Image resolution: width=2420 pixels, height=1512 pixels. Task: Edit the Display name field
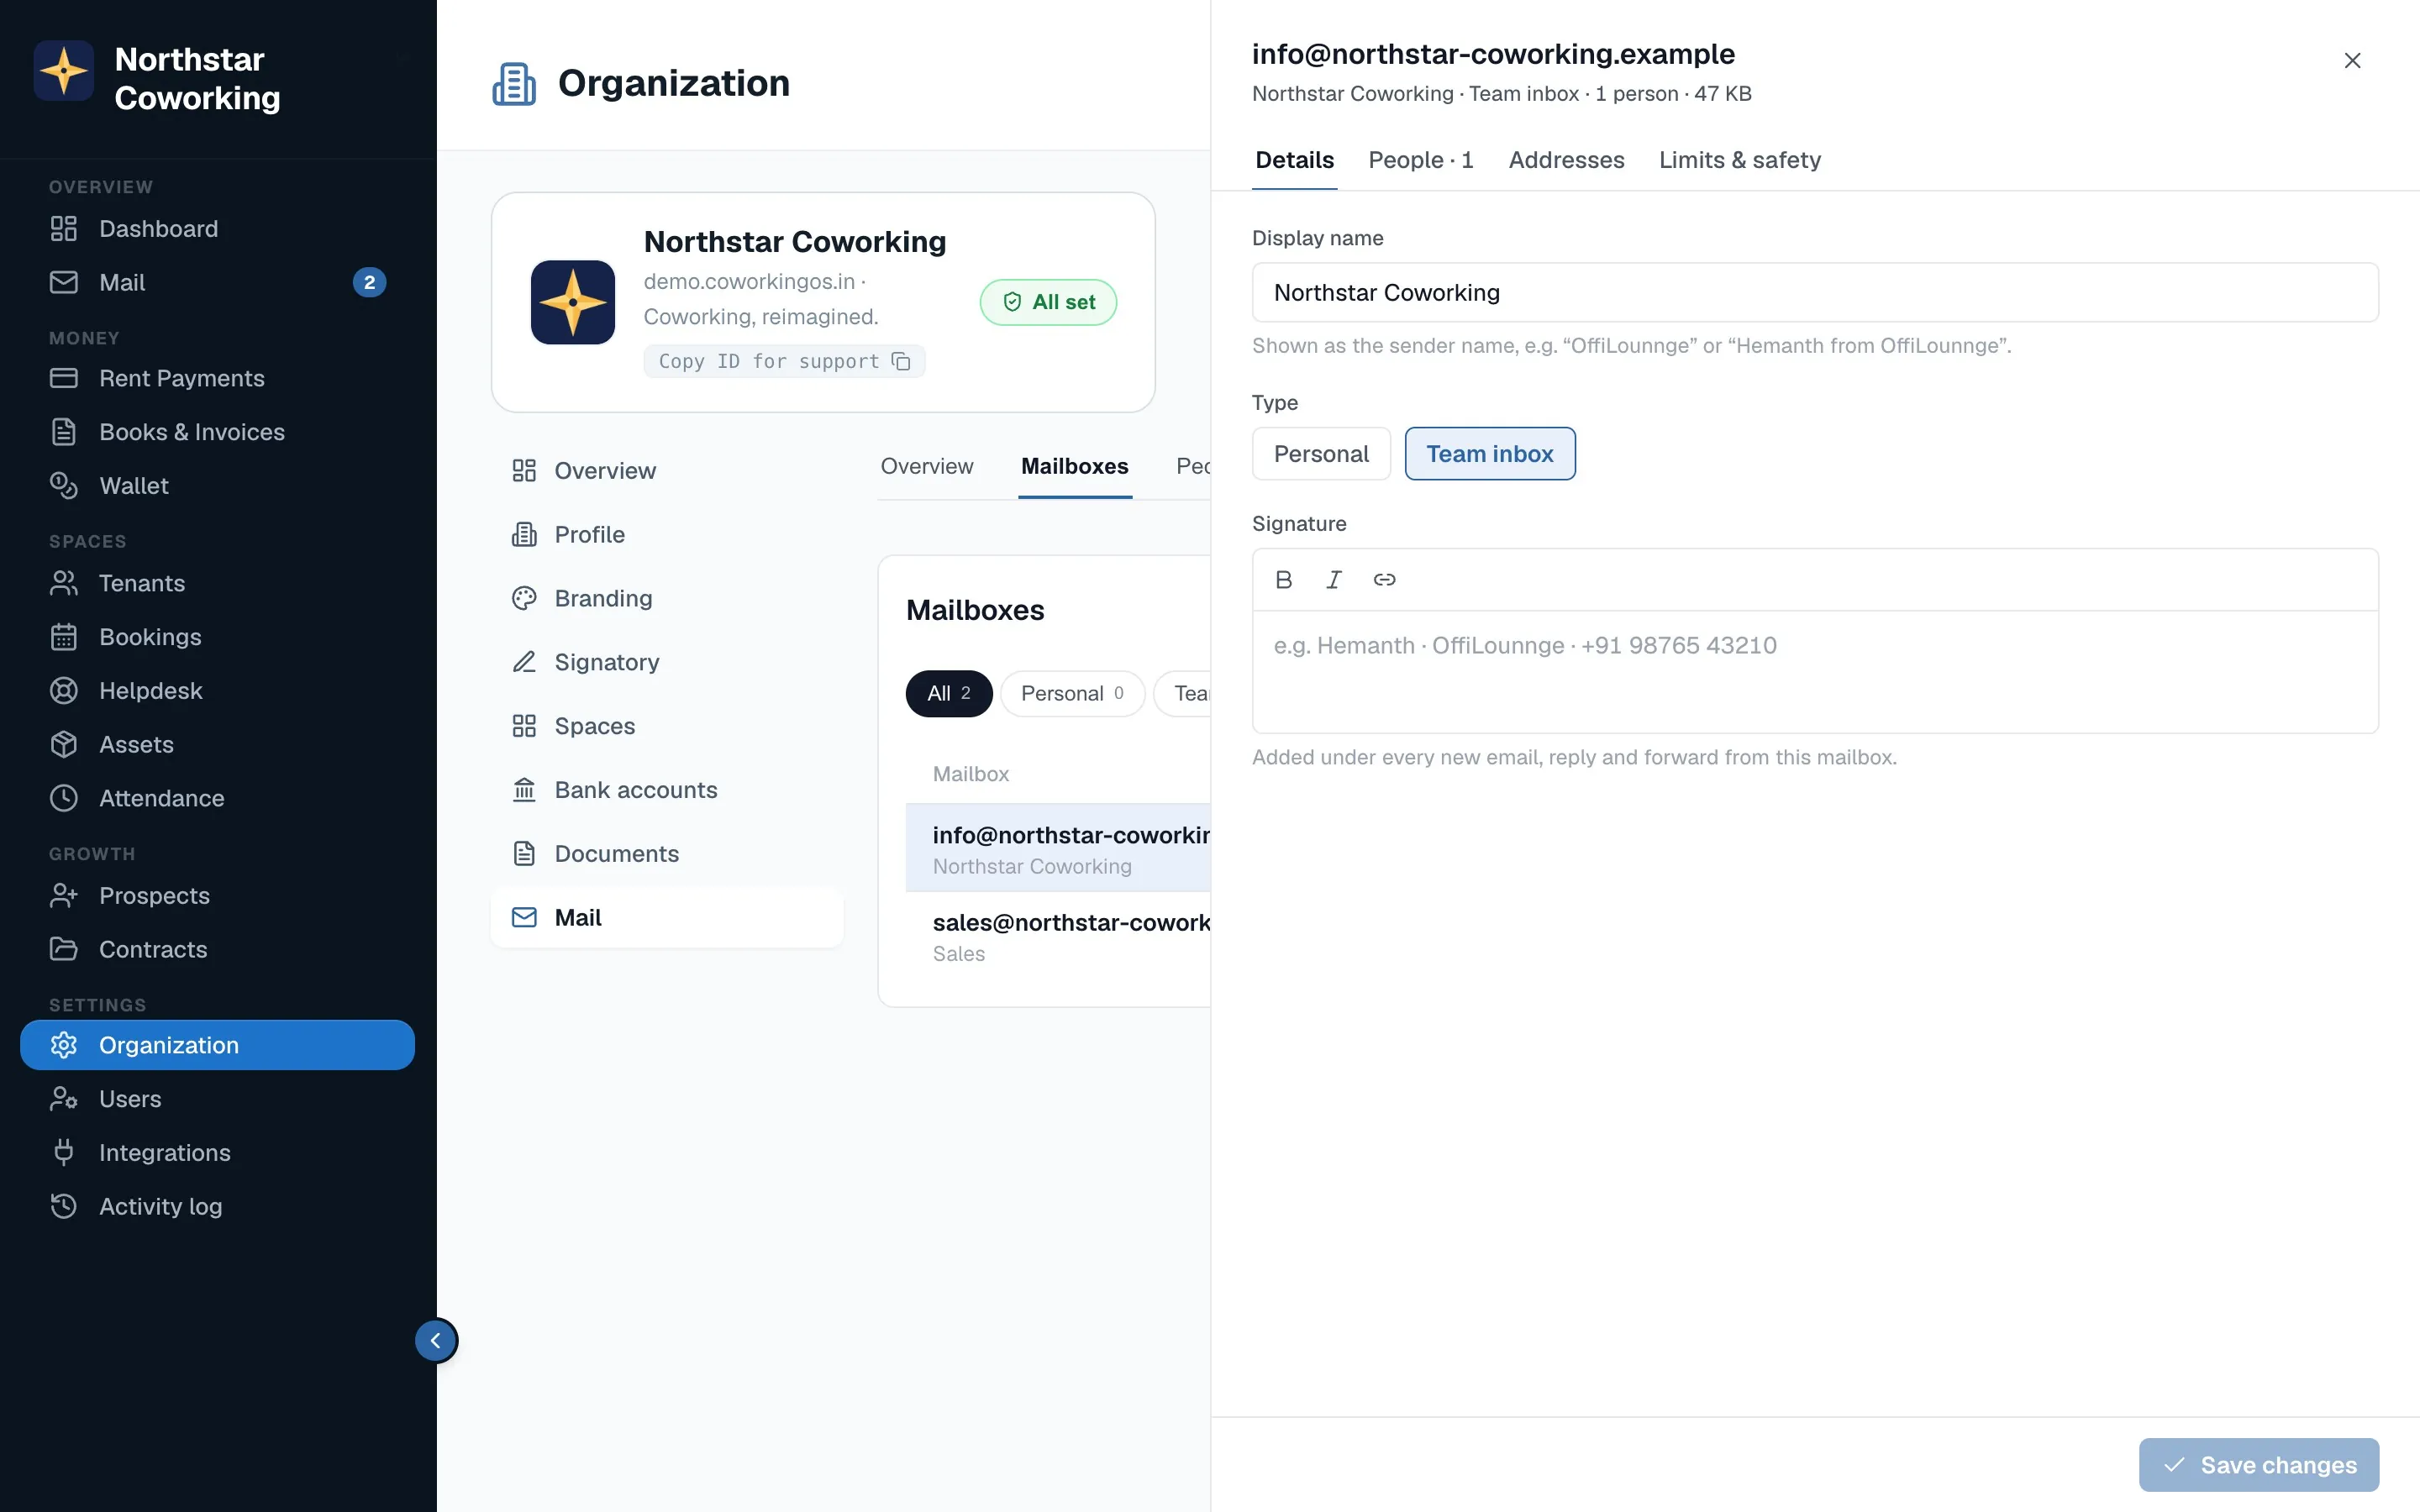[x=1814, y=293]
